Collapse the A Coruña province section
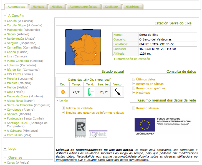 (5, 16)
